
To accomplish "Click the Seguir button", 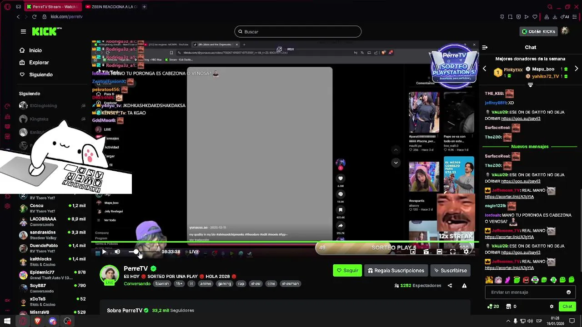I will point(347,271).
